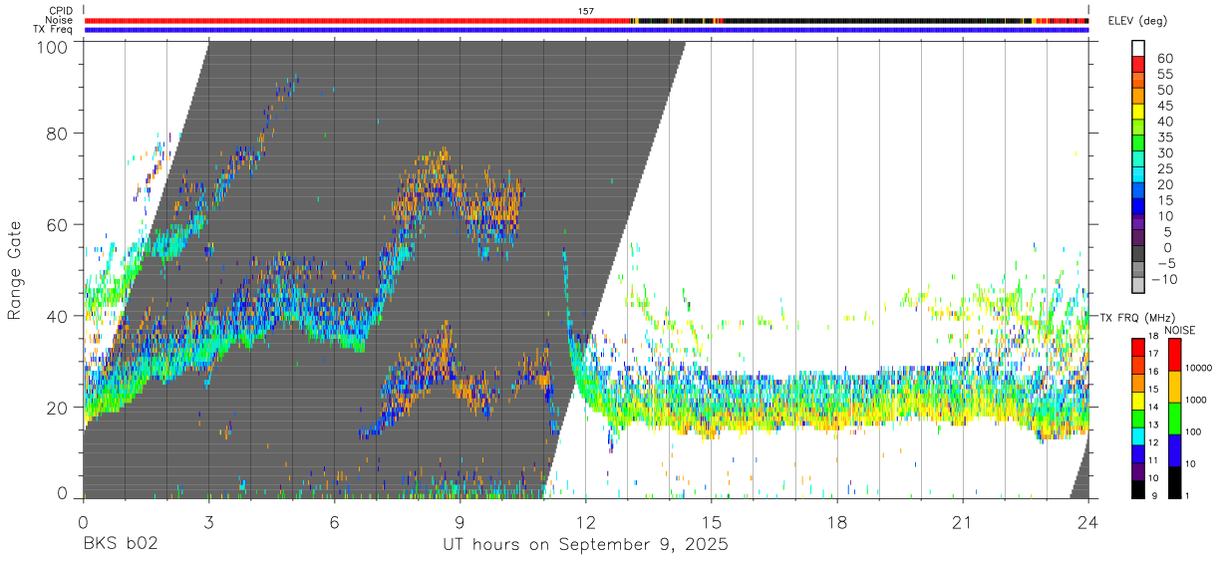Select the blue TX Freq strip above plot
This screenshot has height=565, width=1224.
pos(586,30)
